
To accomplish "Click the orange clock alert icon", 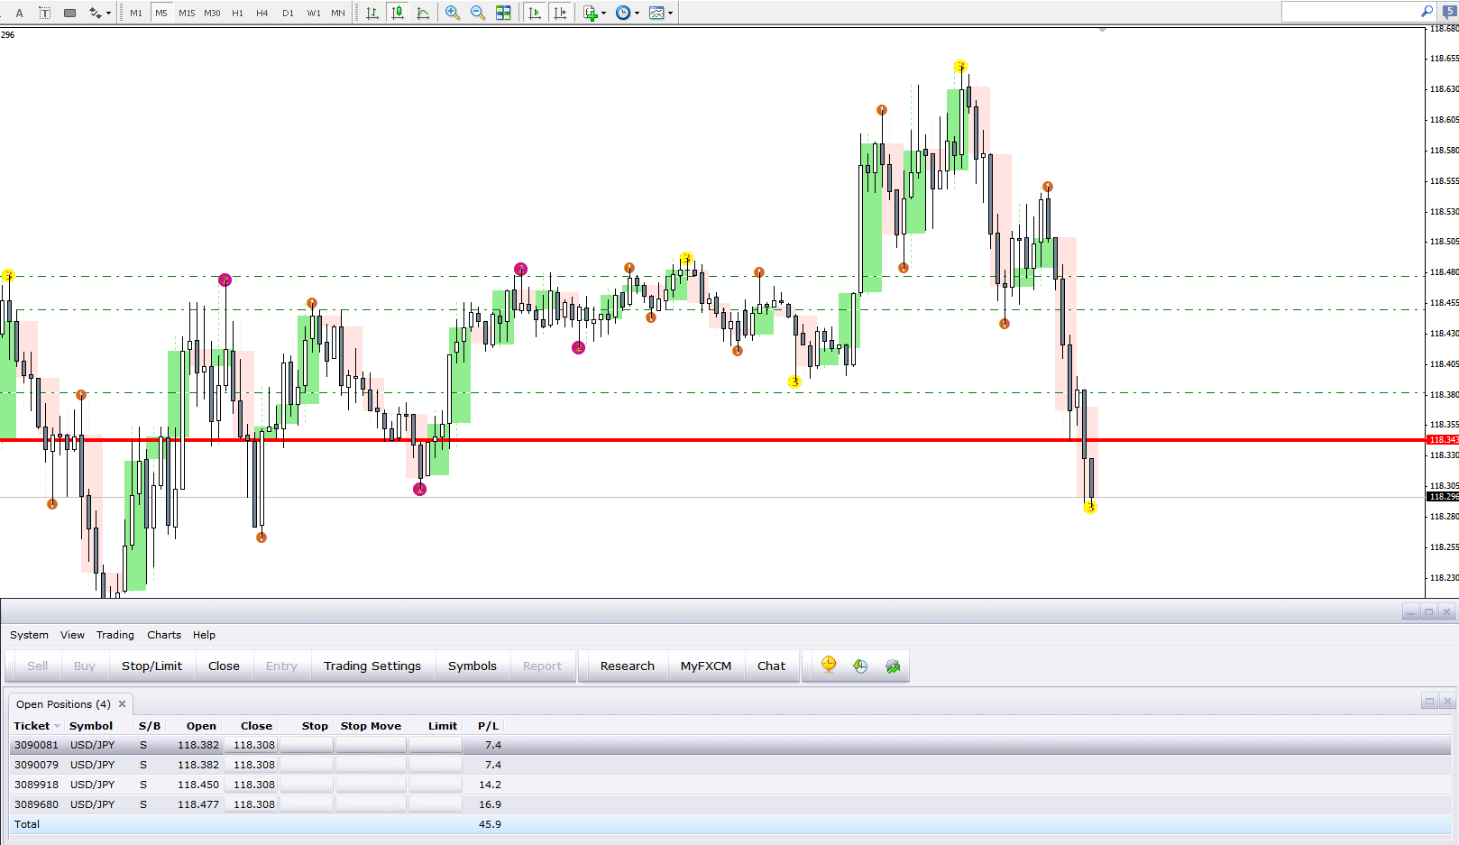I will 829,666.
